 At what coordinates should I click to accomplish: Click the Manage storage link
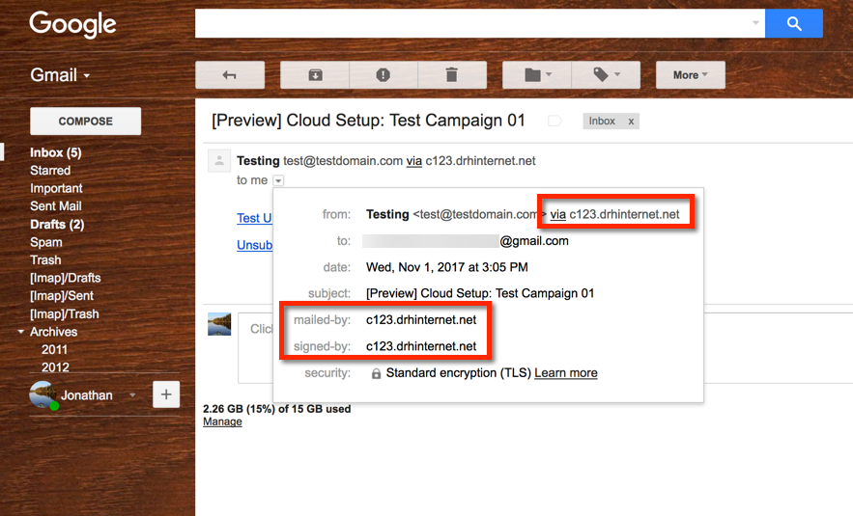tap(222, 421)
